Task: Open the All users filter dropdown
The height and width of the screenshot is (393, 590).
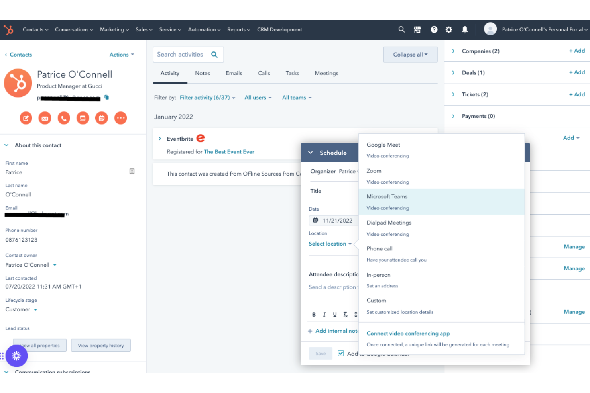Action: tap(258, 98)
